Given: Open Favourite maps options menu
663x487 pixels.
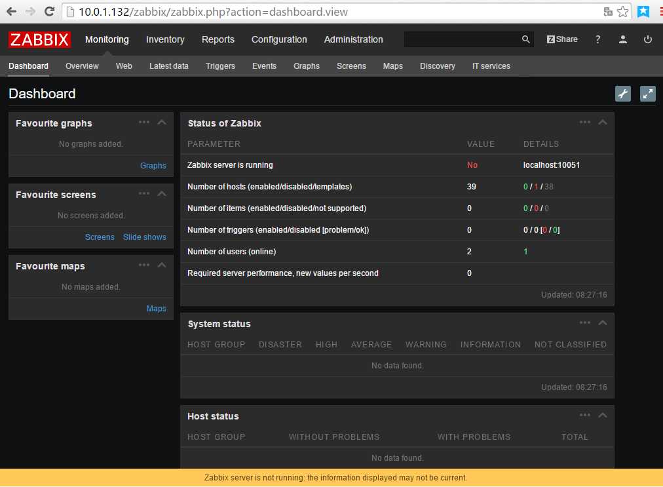Looking at the screenshot, I should coord(144,265).
